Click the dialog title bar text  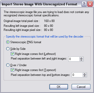point(40,4)
